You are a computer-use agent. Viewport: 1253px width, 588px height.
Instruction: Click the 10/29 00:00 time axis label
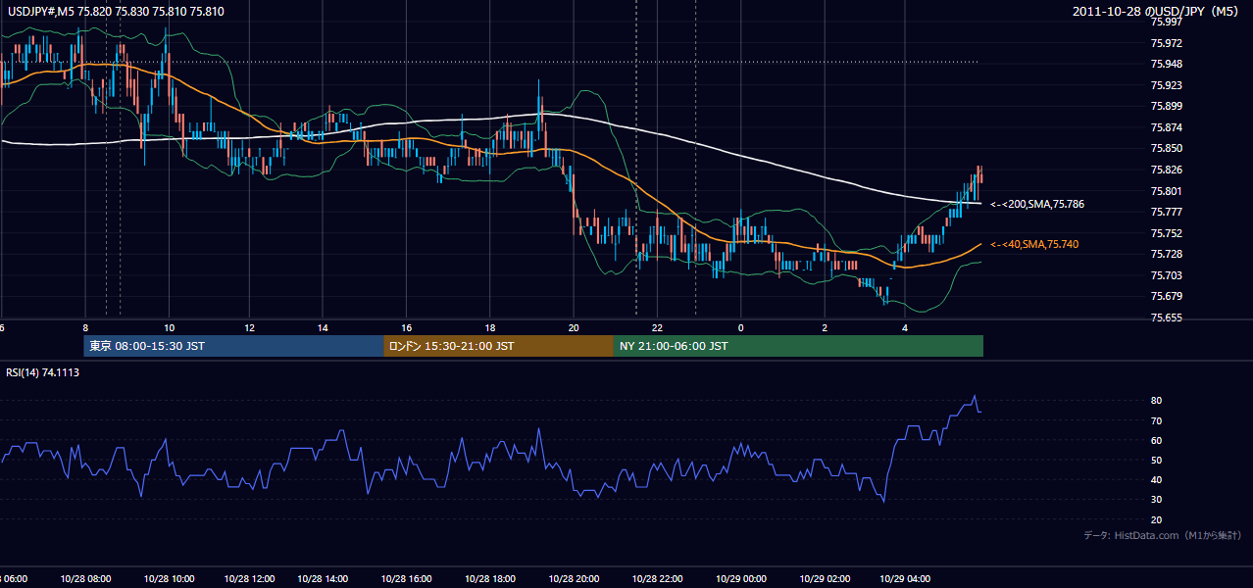click(740, 579)
